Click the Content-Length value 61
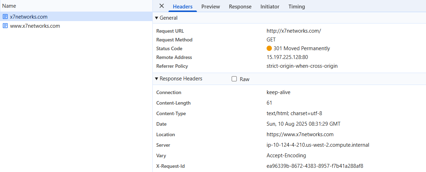 coord(269,103)
